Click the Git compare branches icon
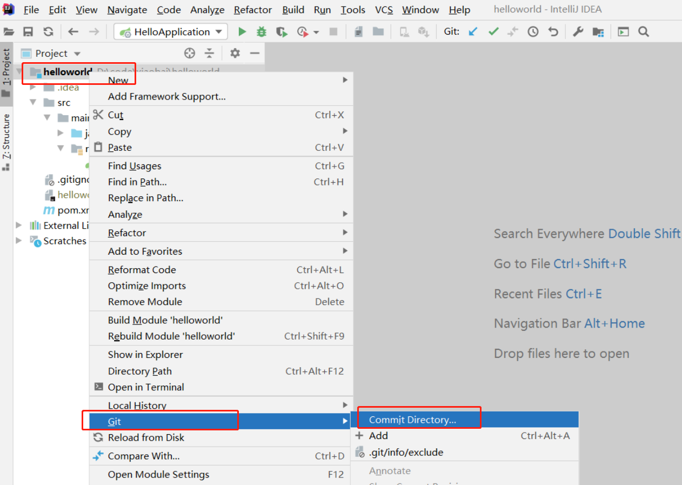682x485 pixels. [x=513, y=32]
